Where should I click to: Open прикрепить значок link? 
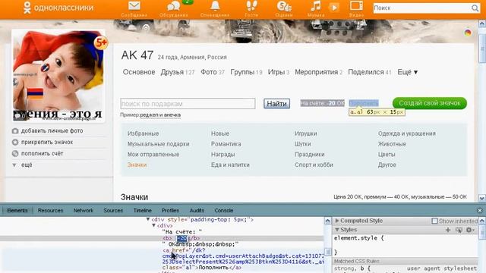click(x=47, y=143)
